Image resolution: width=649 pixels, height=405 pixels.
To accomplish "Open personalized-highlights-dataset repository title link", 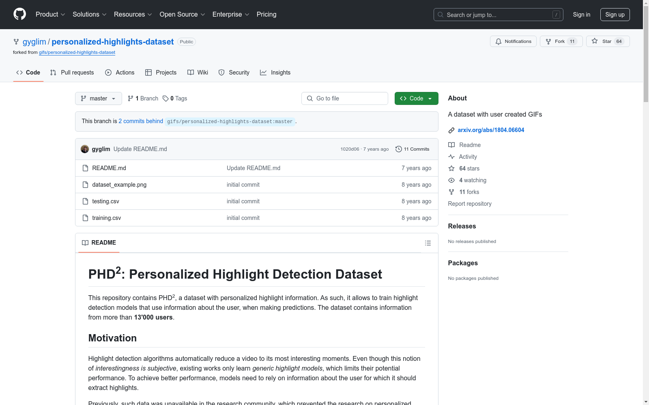I will 113,42.
